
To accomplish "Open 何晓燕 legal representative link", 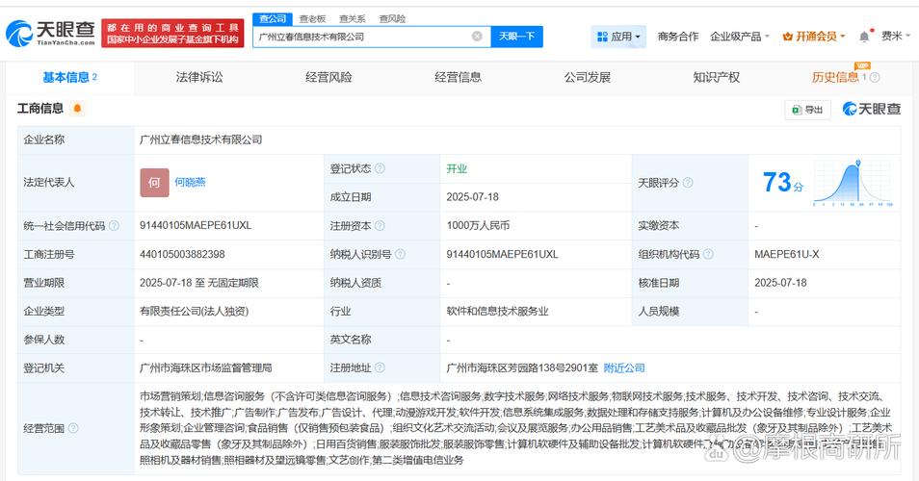I will pos(190,182).
